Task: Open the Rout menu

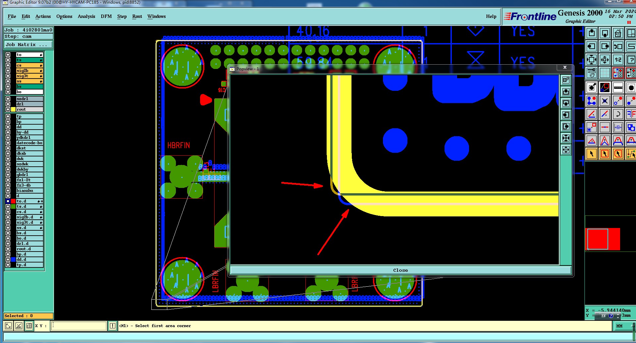Action: point(137,16)
